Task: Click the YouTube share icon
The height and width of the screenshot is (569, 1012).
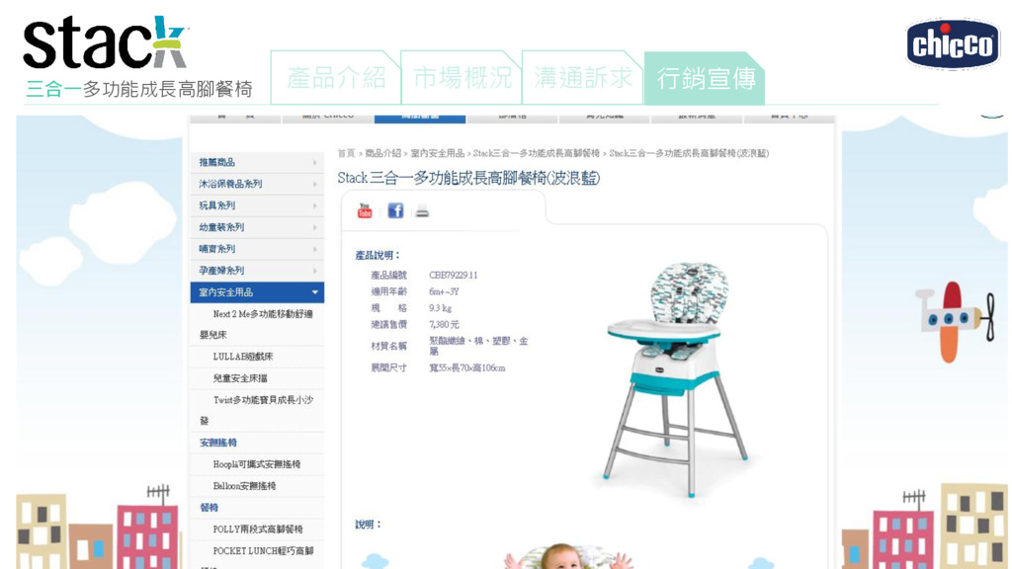Action: (x=365, y=211)
